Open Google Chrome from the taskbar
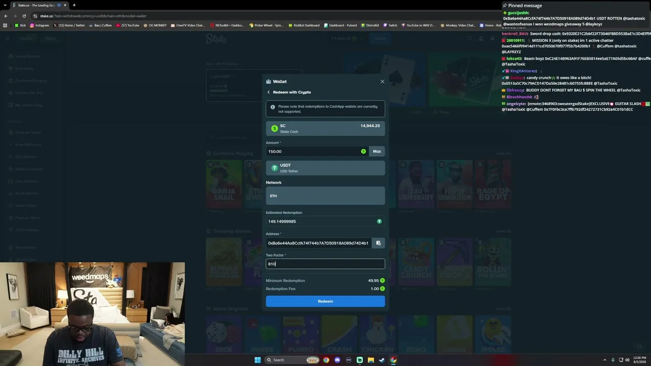Viewport: 651px width, 366px height. pyautogui.click(x=326, y=360)
